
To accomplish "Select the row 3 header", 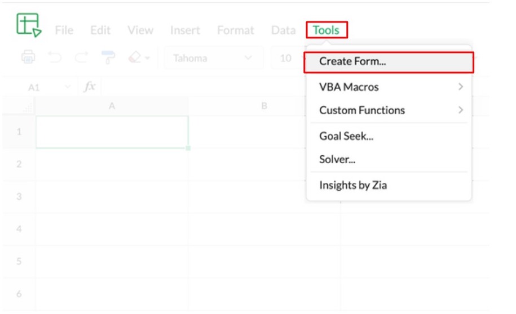I will coord(19,196).
